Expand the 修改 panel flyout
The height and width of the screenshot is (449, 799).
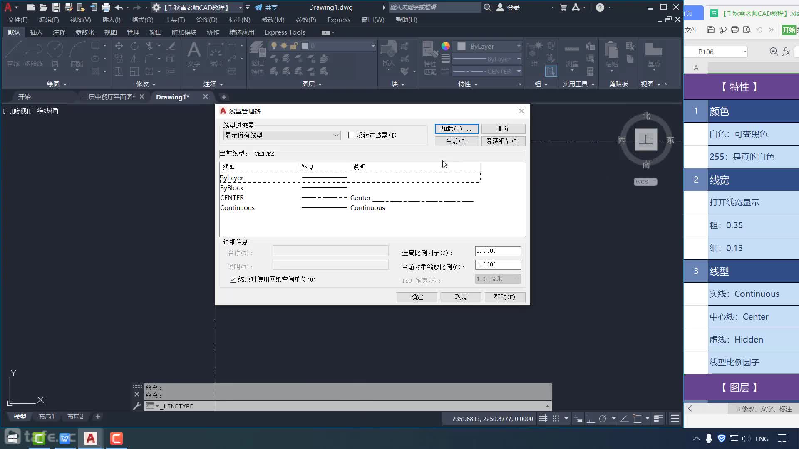click(146, 84)
